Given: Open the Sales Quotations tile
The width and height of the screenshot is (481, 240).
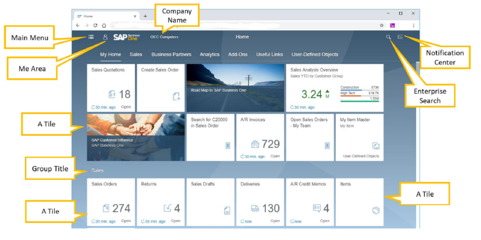Looking at the screenshot, I should [111, 88].
